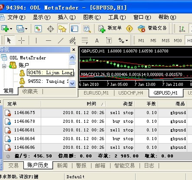Open the 显示(V) menu
Screen dimensions: 192x180
pos(42,17)
